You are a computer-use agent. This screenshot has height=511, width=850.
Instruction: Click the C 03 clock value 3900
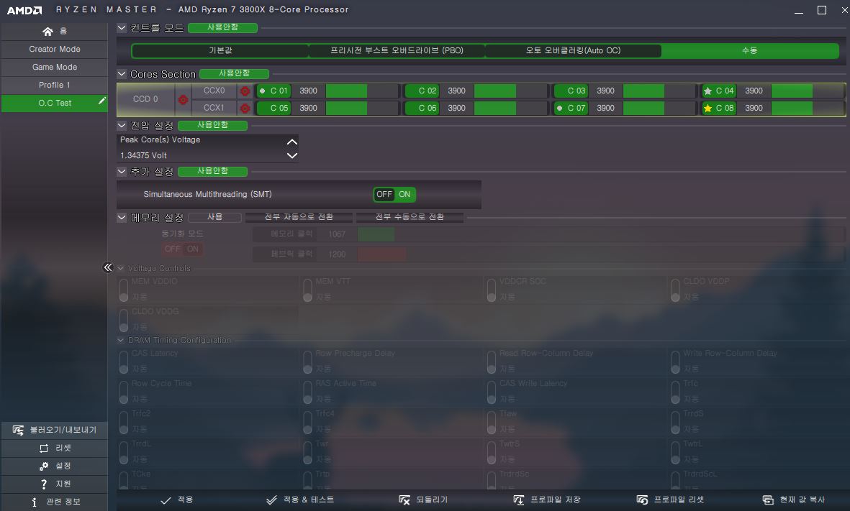[x=605, y=91]
